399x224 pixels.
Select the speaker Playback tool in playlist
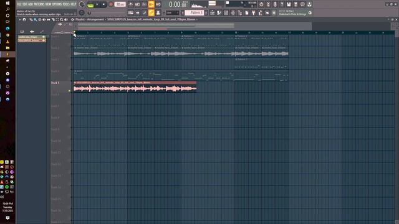click(66, 19)
